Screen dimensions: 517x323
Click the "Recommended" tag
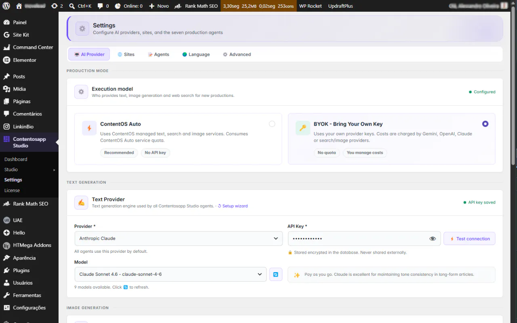(x=119, y=153)
